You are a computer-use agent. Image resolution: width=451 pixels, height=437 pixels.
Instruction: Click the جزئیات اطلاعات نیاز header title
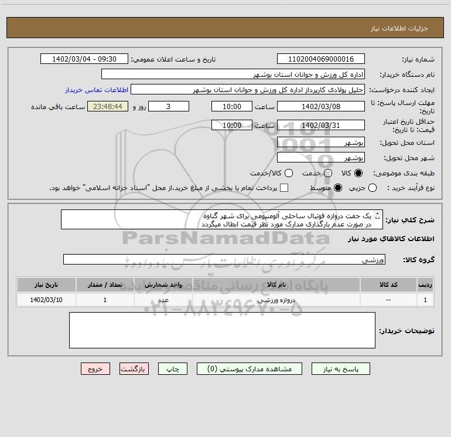[399, 28]
